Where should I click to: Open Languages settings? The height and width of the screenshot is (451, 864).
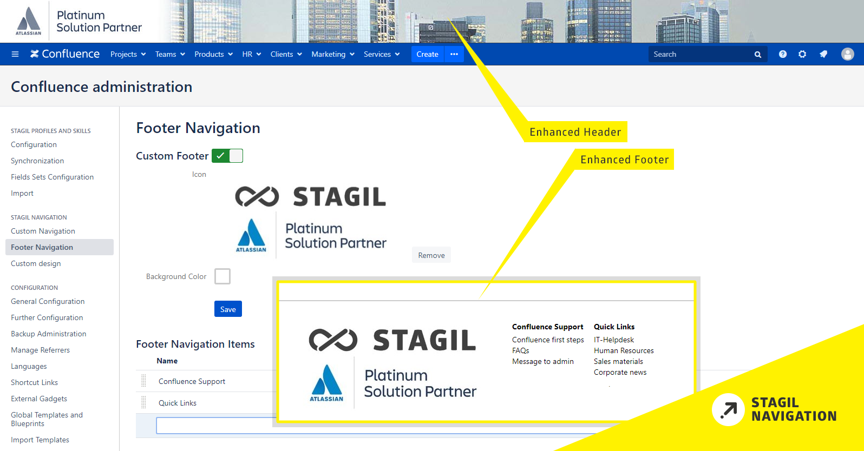pyautogui.click(x=29, y=366)
